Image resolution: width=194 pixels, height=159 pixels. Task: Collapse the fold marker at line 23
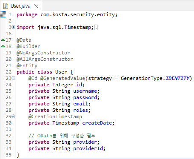tap(14, 78)
